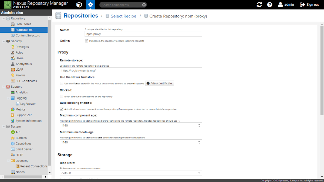Collapse the Repository tree node
This screenshot has height=182, width=324.
coord(4,19)
